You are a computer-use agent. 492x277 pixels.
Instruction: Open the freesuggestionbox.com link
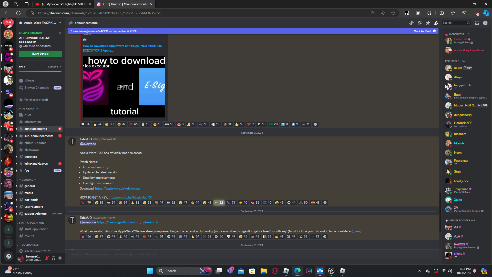click(128, 222)
